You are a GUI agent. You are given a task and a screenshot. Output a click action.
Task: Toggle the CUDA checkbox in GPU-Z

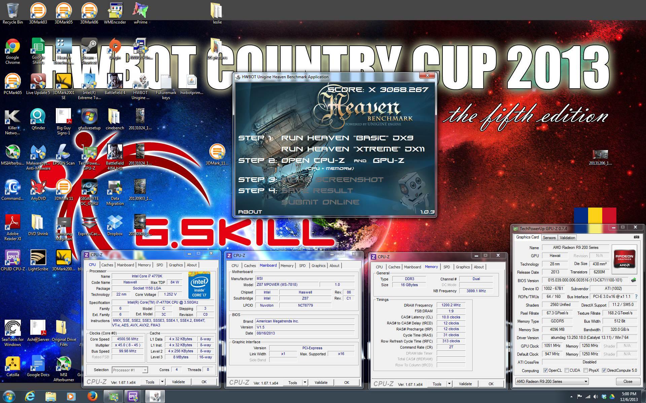pyautogui.click(x=567, y=370)
